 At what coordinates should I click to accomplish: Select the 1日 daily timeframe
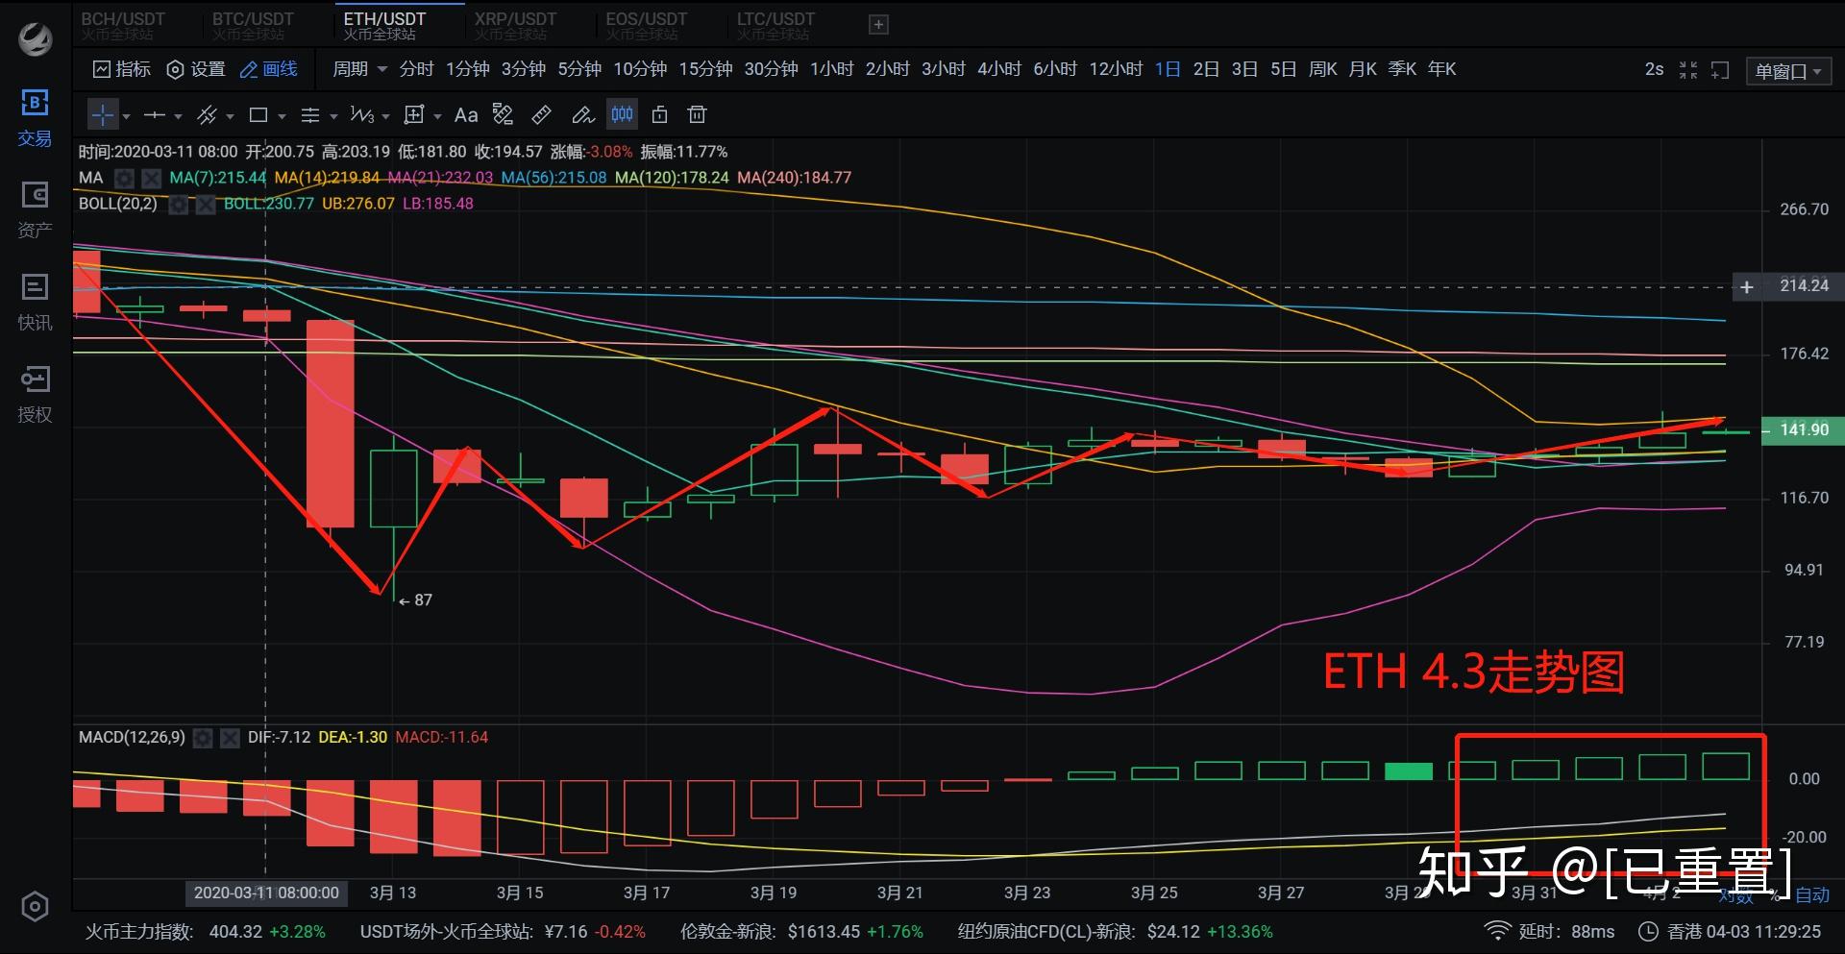click(x=1166, y=68)
